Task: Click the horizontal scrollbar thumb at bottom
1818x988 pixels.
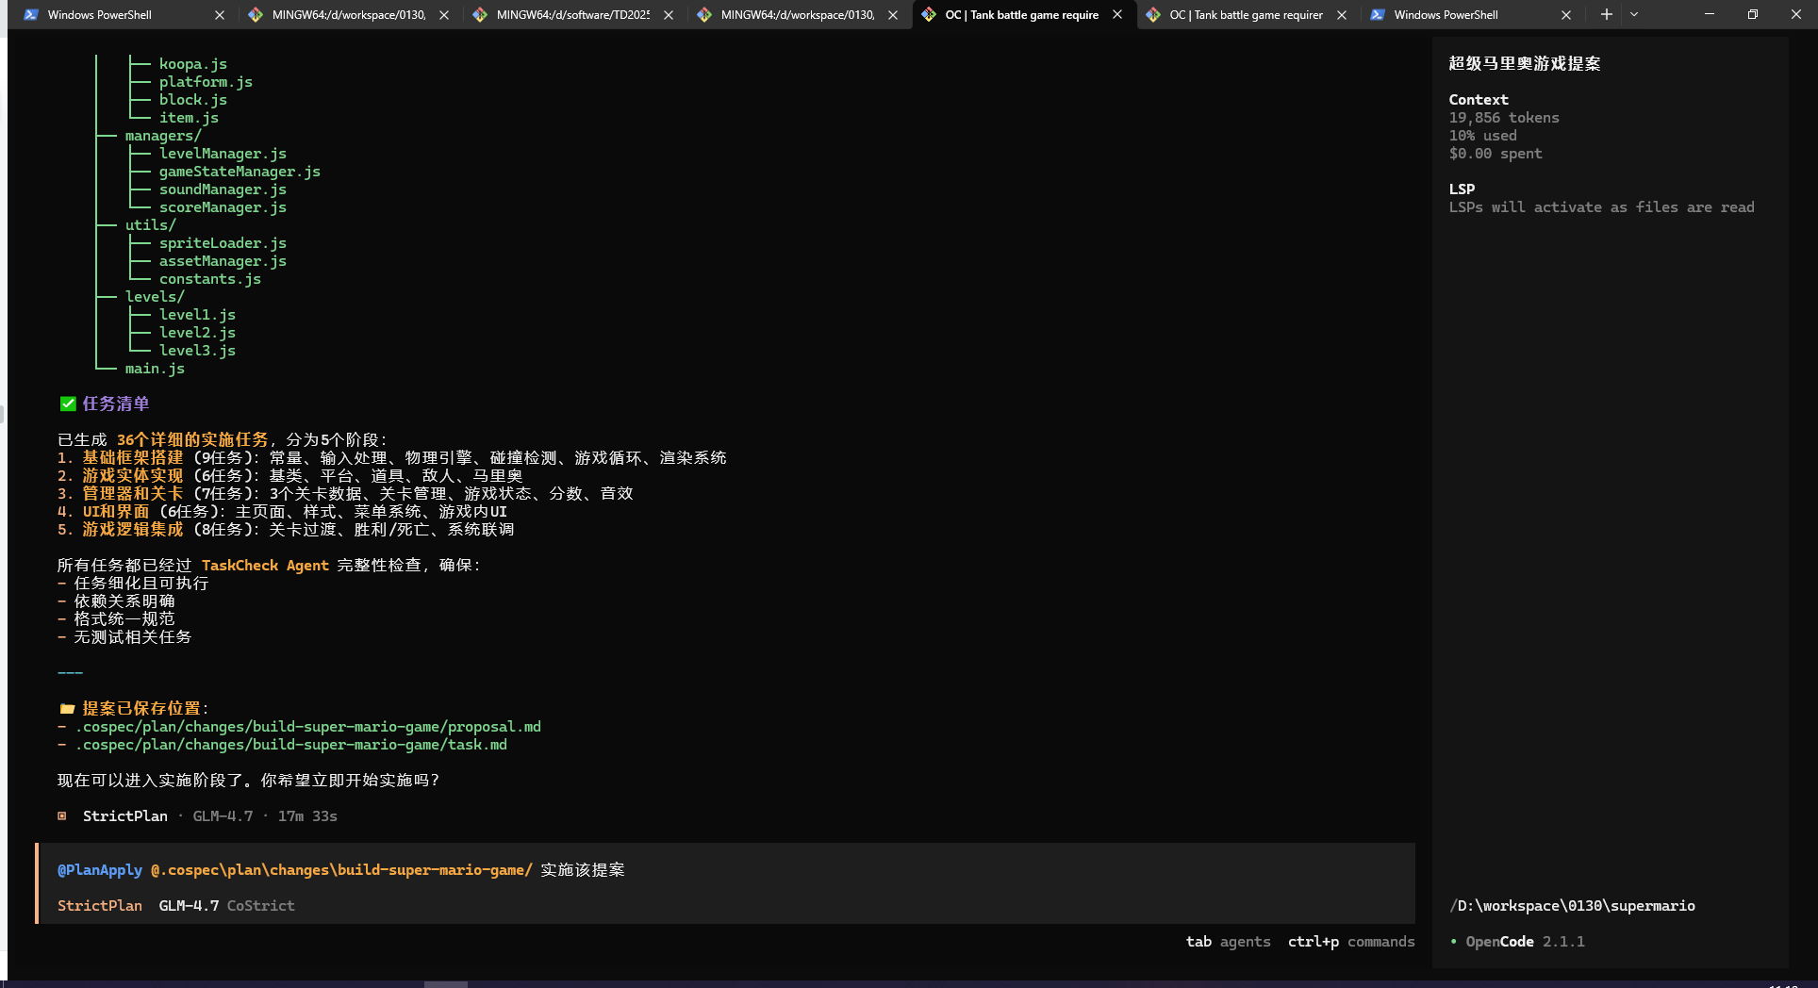Action: coord(445,983)
